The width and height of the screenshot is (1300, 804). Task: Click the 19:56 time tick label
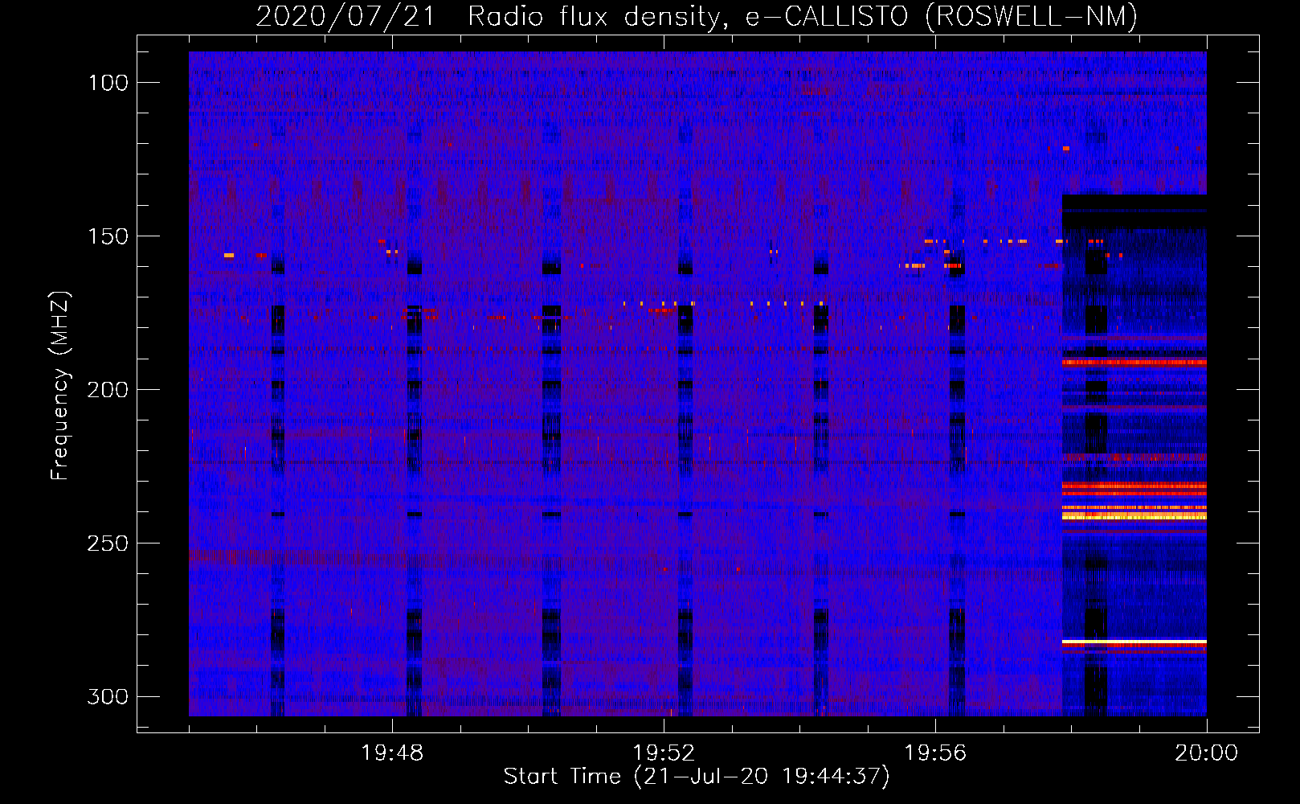coord(935,753)
